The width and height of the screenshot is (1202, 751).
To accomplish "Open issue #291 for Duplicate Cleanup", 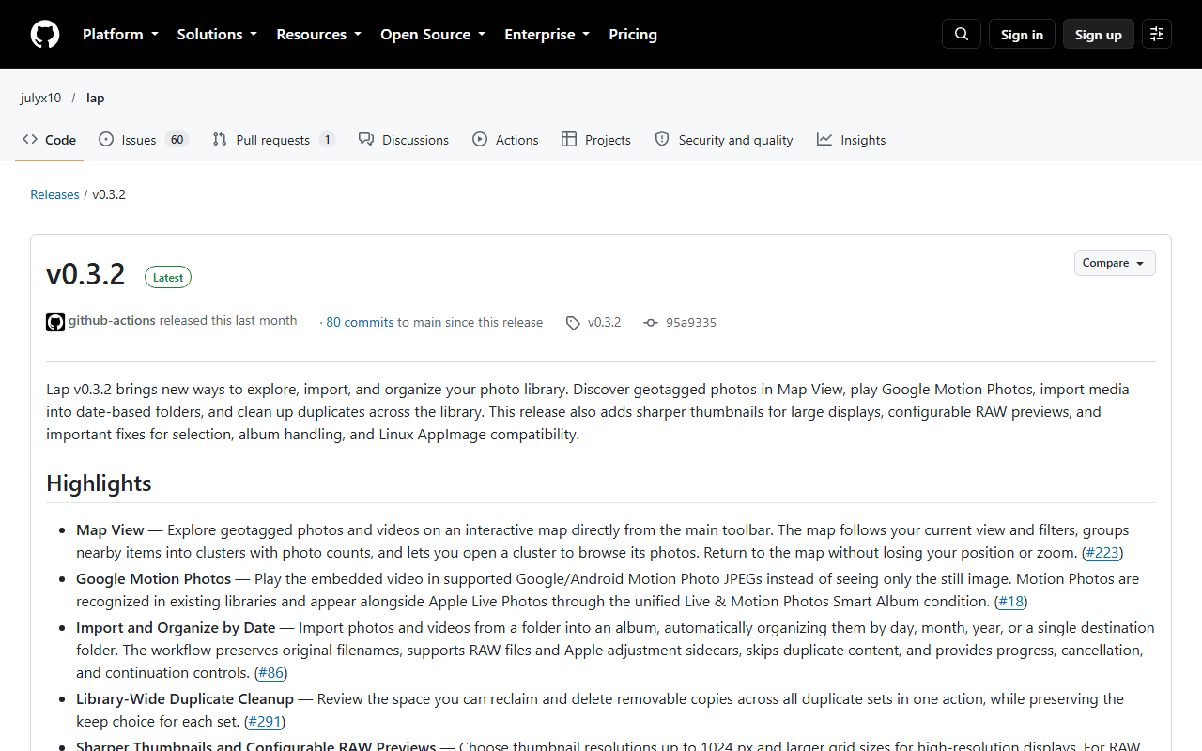I will [265, 721].
